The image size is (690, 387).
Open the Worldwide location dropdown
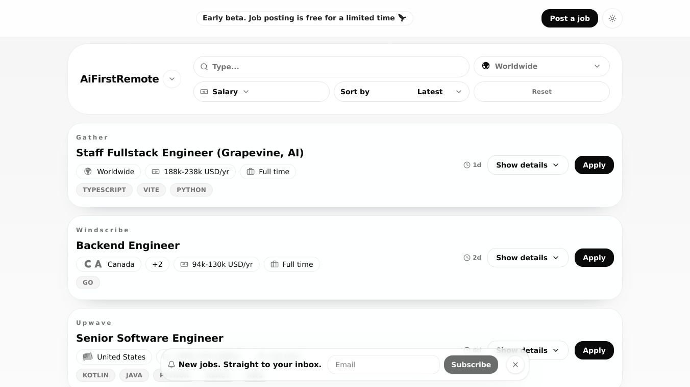pos(541,66)
